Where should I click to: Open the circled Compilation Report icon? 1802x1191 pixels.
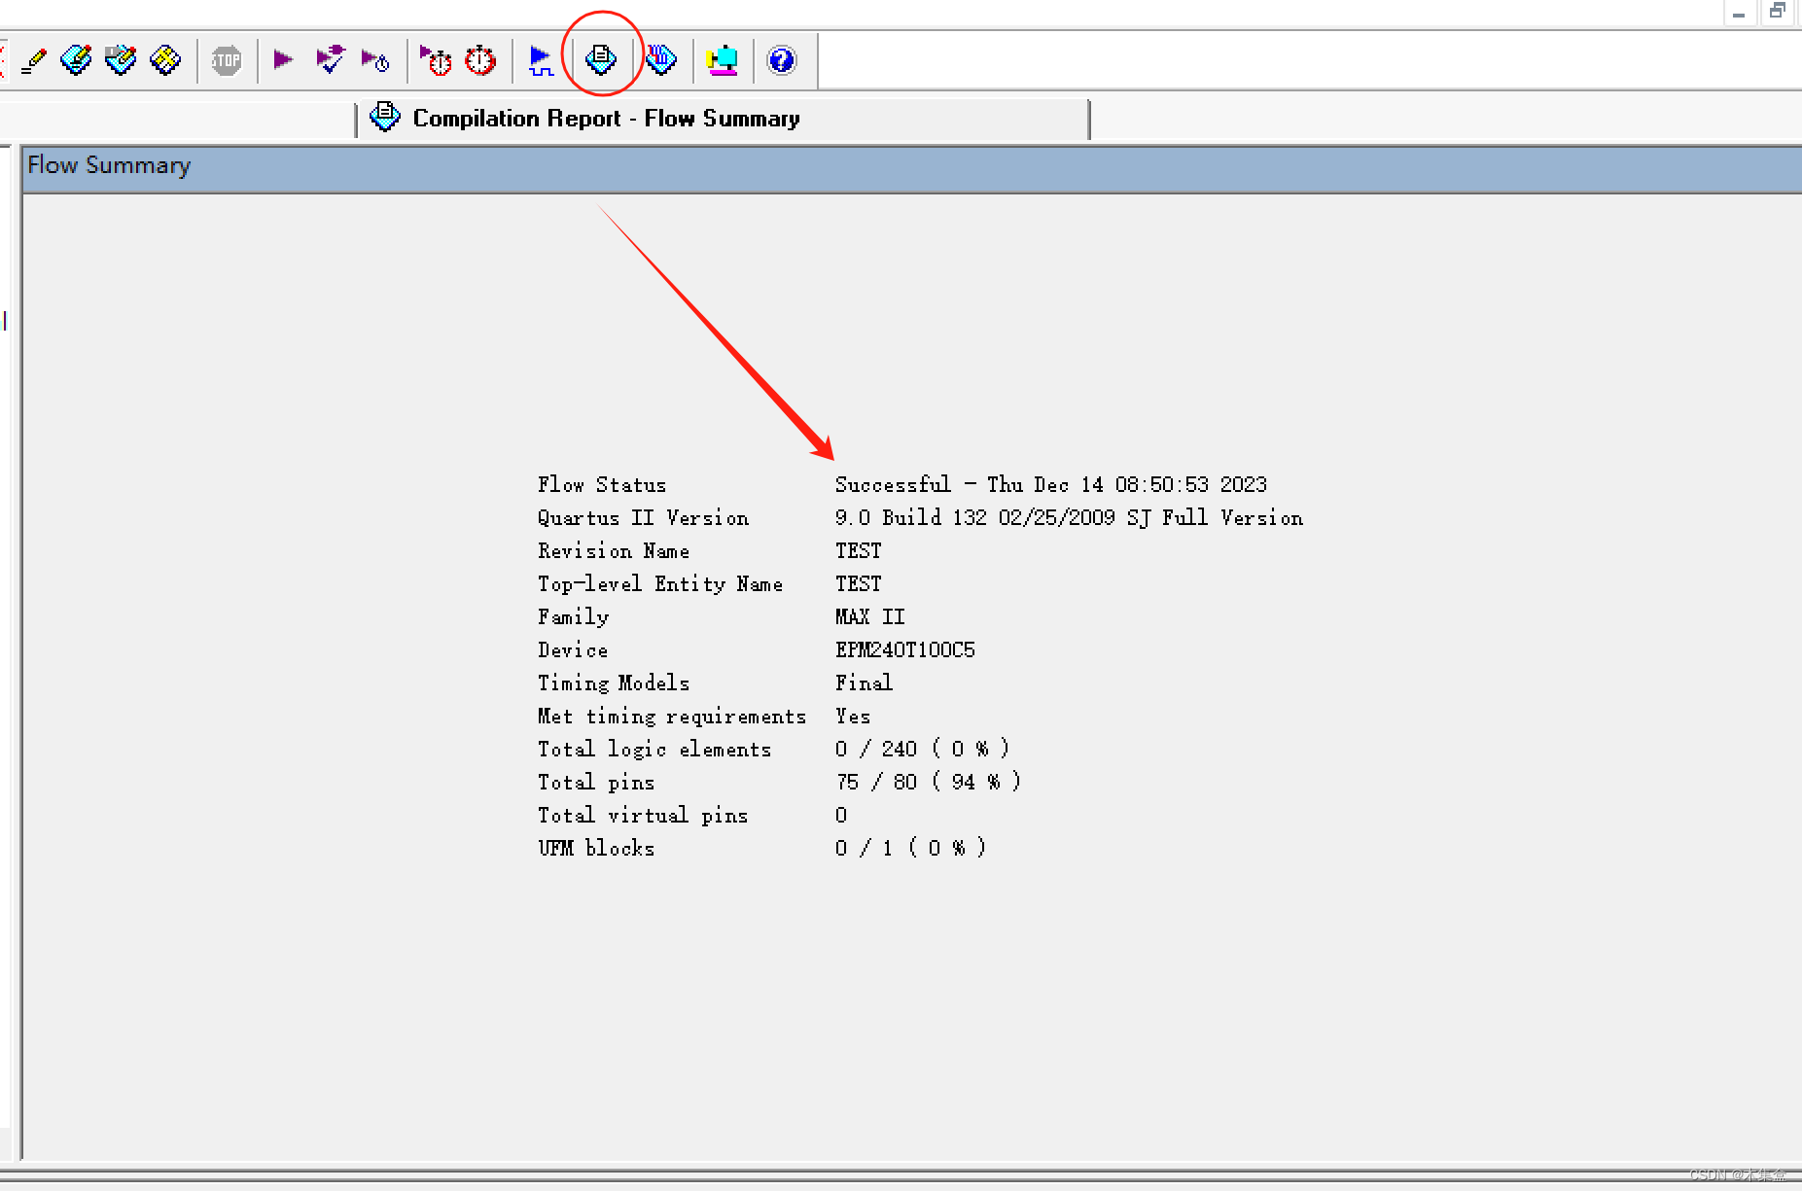click(602, 60)
